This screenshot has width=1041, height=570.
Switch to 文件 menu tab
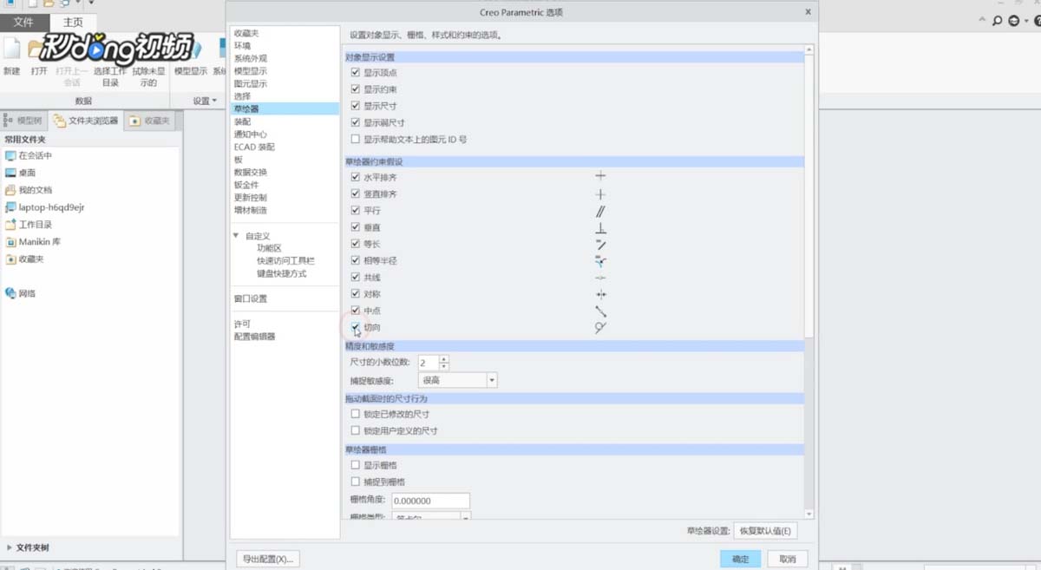23,22
